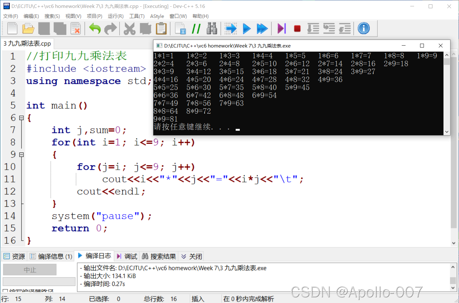This screenshot has height=303, width=459.
Task: Paste from the clipboard icon
Action: tap(161, 28)
